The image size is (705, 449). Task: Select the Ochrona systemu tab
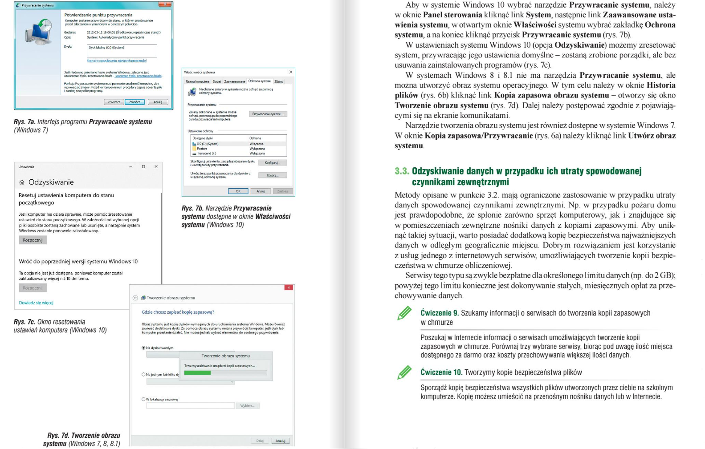coord(260,81)
